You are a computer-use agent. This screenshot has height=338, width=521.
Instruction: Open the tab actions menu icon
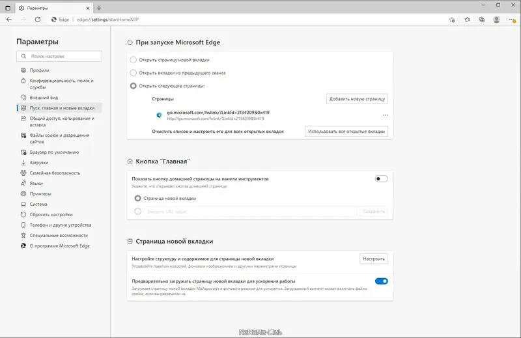tap(8, 7)
